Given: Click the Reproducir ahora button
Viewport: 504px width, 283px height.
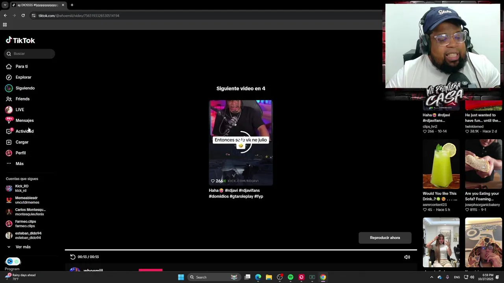Looking at the screenshot, I should (385, 238).
